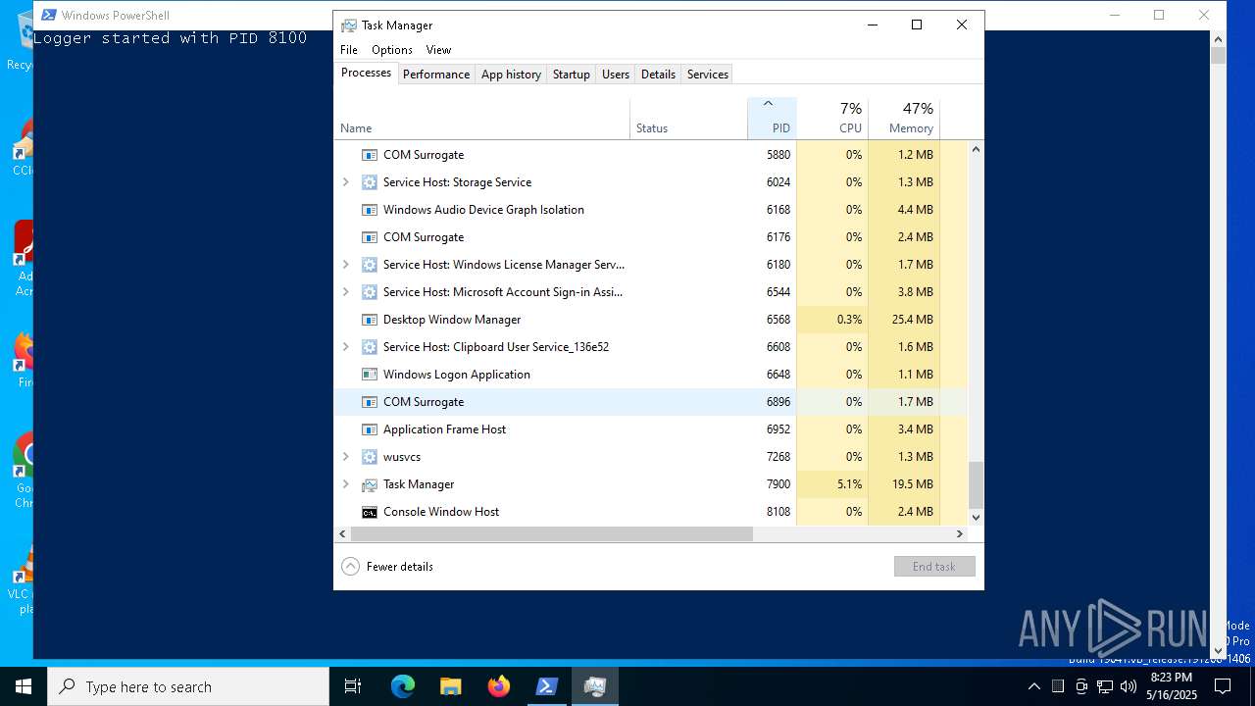
Task: Switch to the Users tab
Action: tap(616, 75)
